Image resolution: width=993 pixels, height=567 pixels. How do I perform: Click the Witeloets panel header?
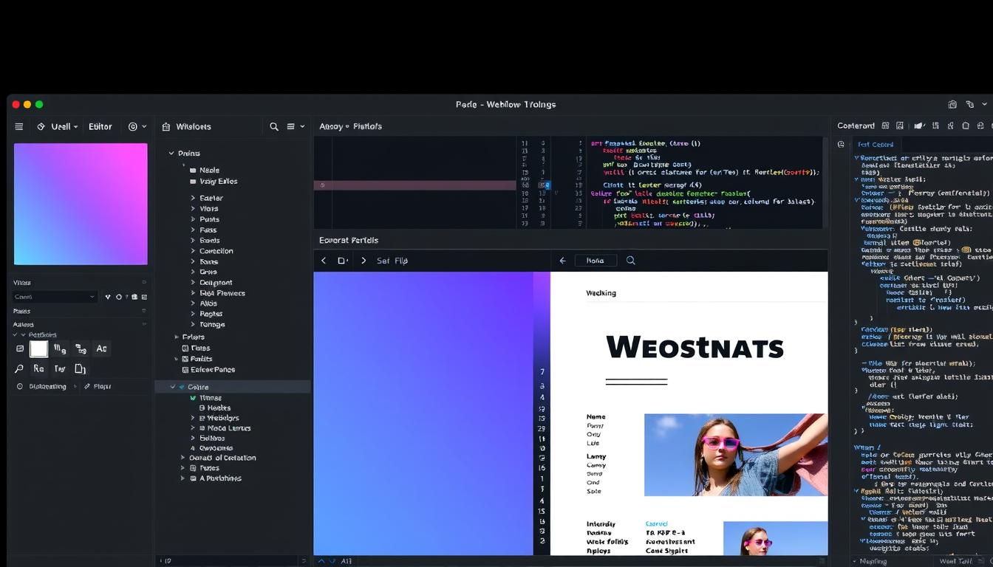click(194, 127)
